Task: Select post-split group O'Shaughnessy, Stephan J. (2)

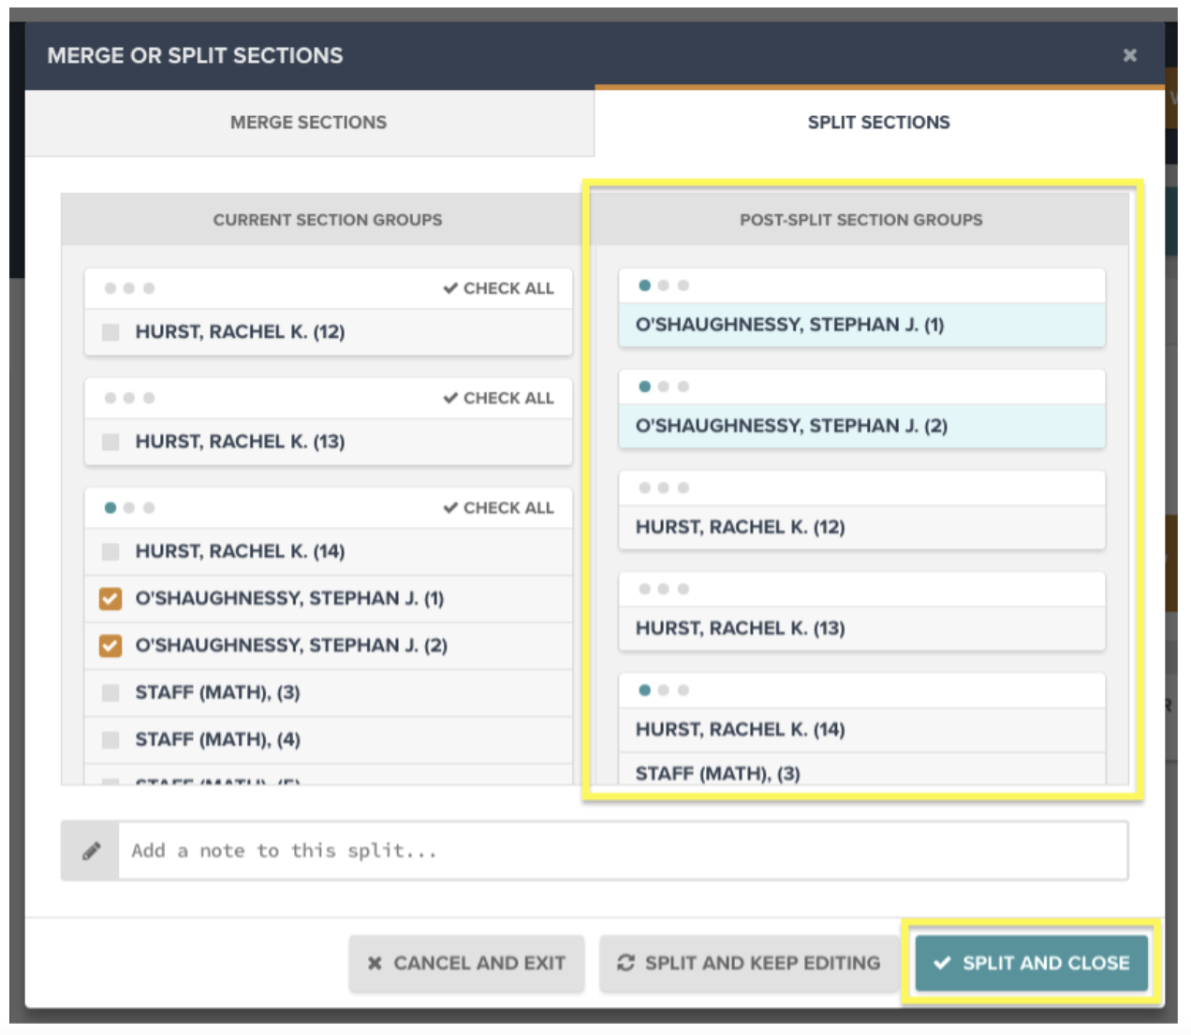Action: [861, 426]
